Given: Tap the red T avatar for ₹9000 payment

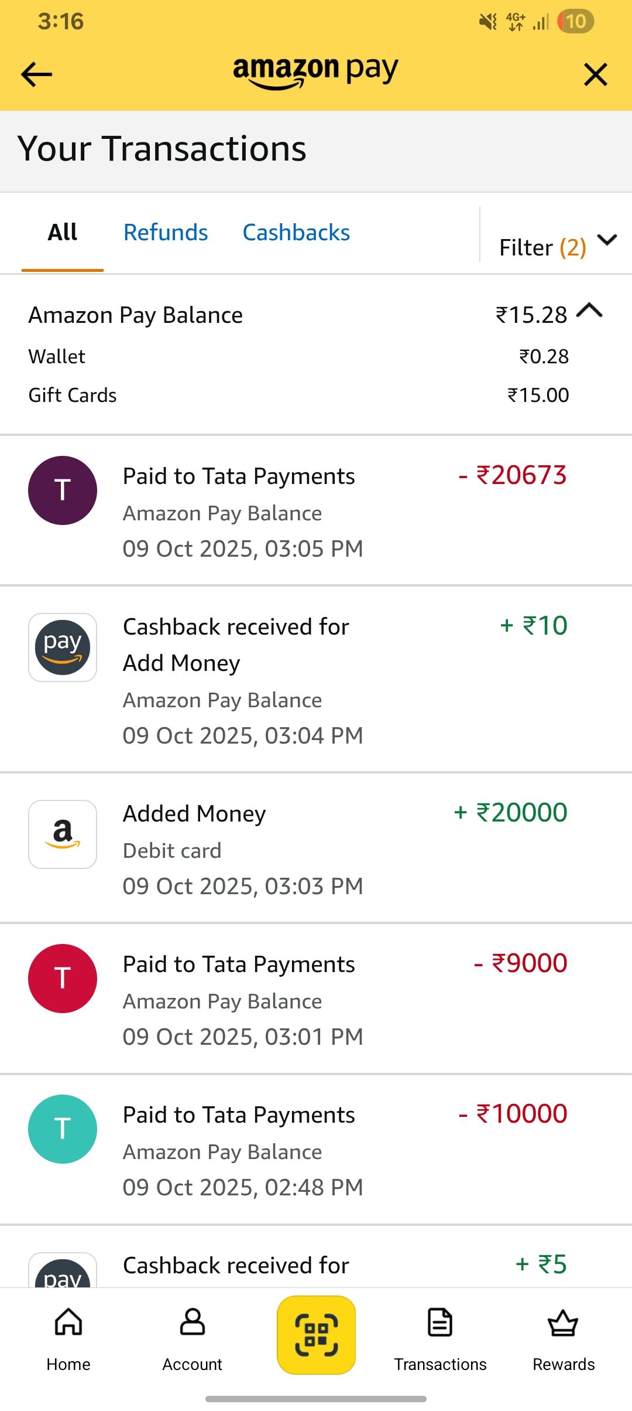Looking at the screenshot, I should [63, 978].
